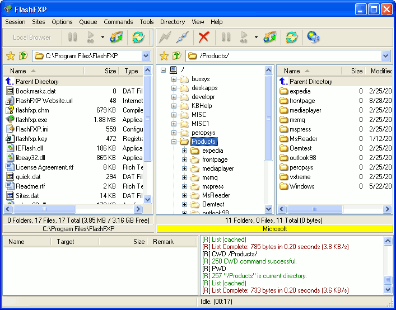This screenshot has height=310, width=396.
Task: Sort local list by Size column
Action: click(x=101, y=71)
